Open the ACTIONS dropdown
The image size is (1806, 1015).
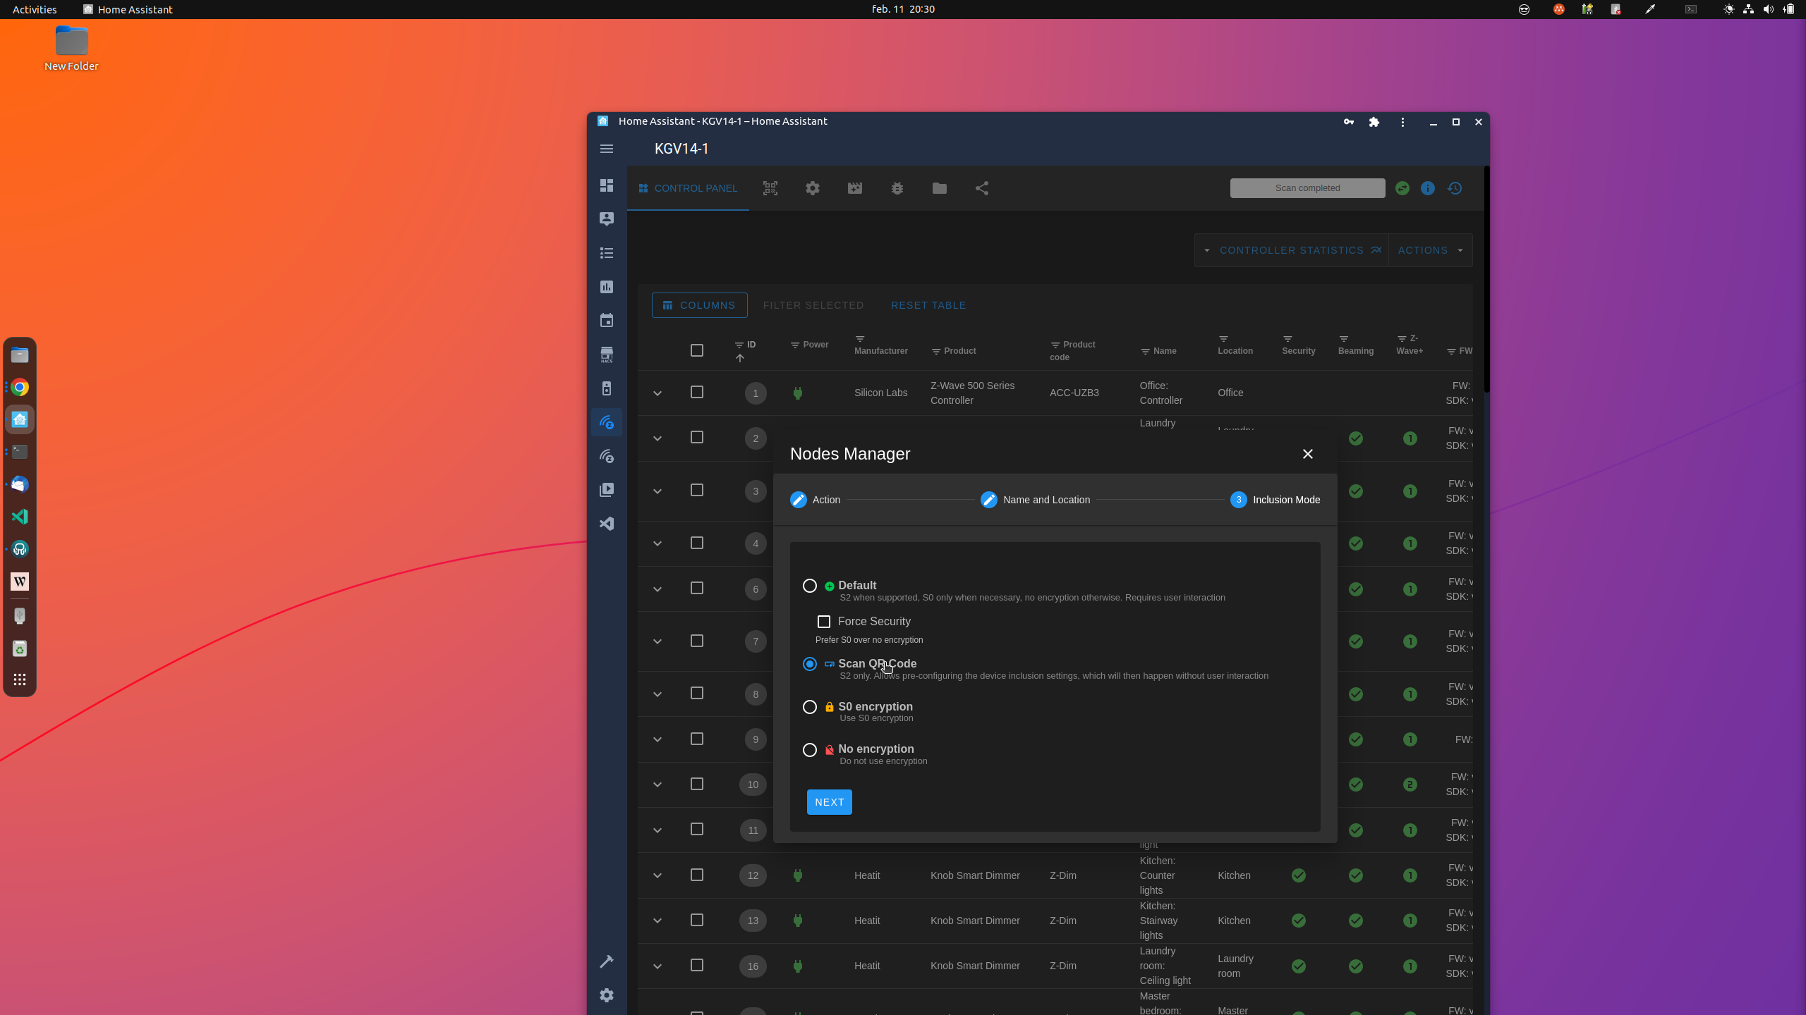(1425, 250)
